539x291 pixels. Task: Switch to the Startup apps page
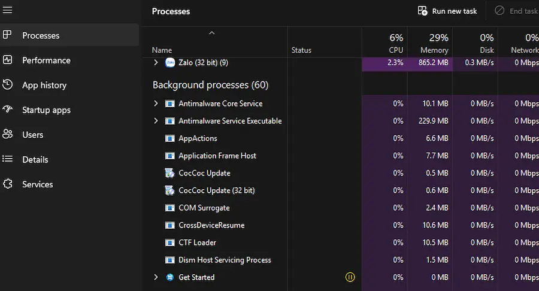(46, 110)
